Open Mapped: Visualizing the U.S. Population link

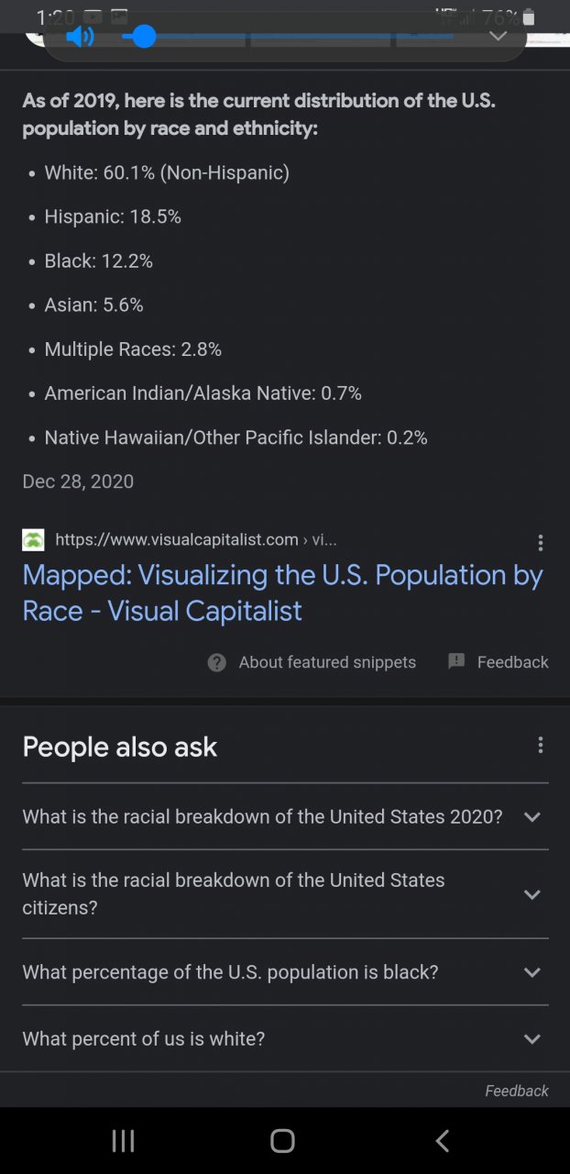pos(282,593)
